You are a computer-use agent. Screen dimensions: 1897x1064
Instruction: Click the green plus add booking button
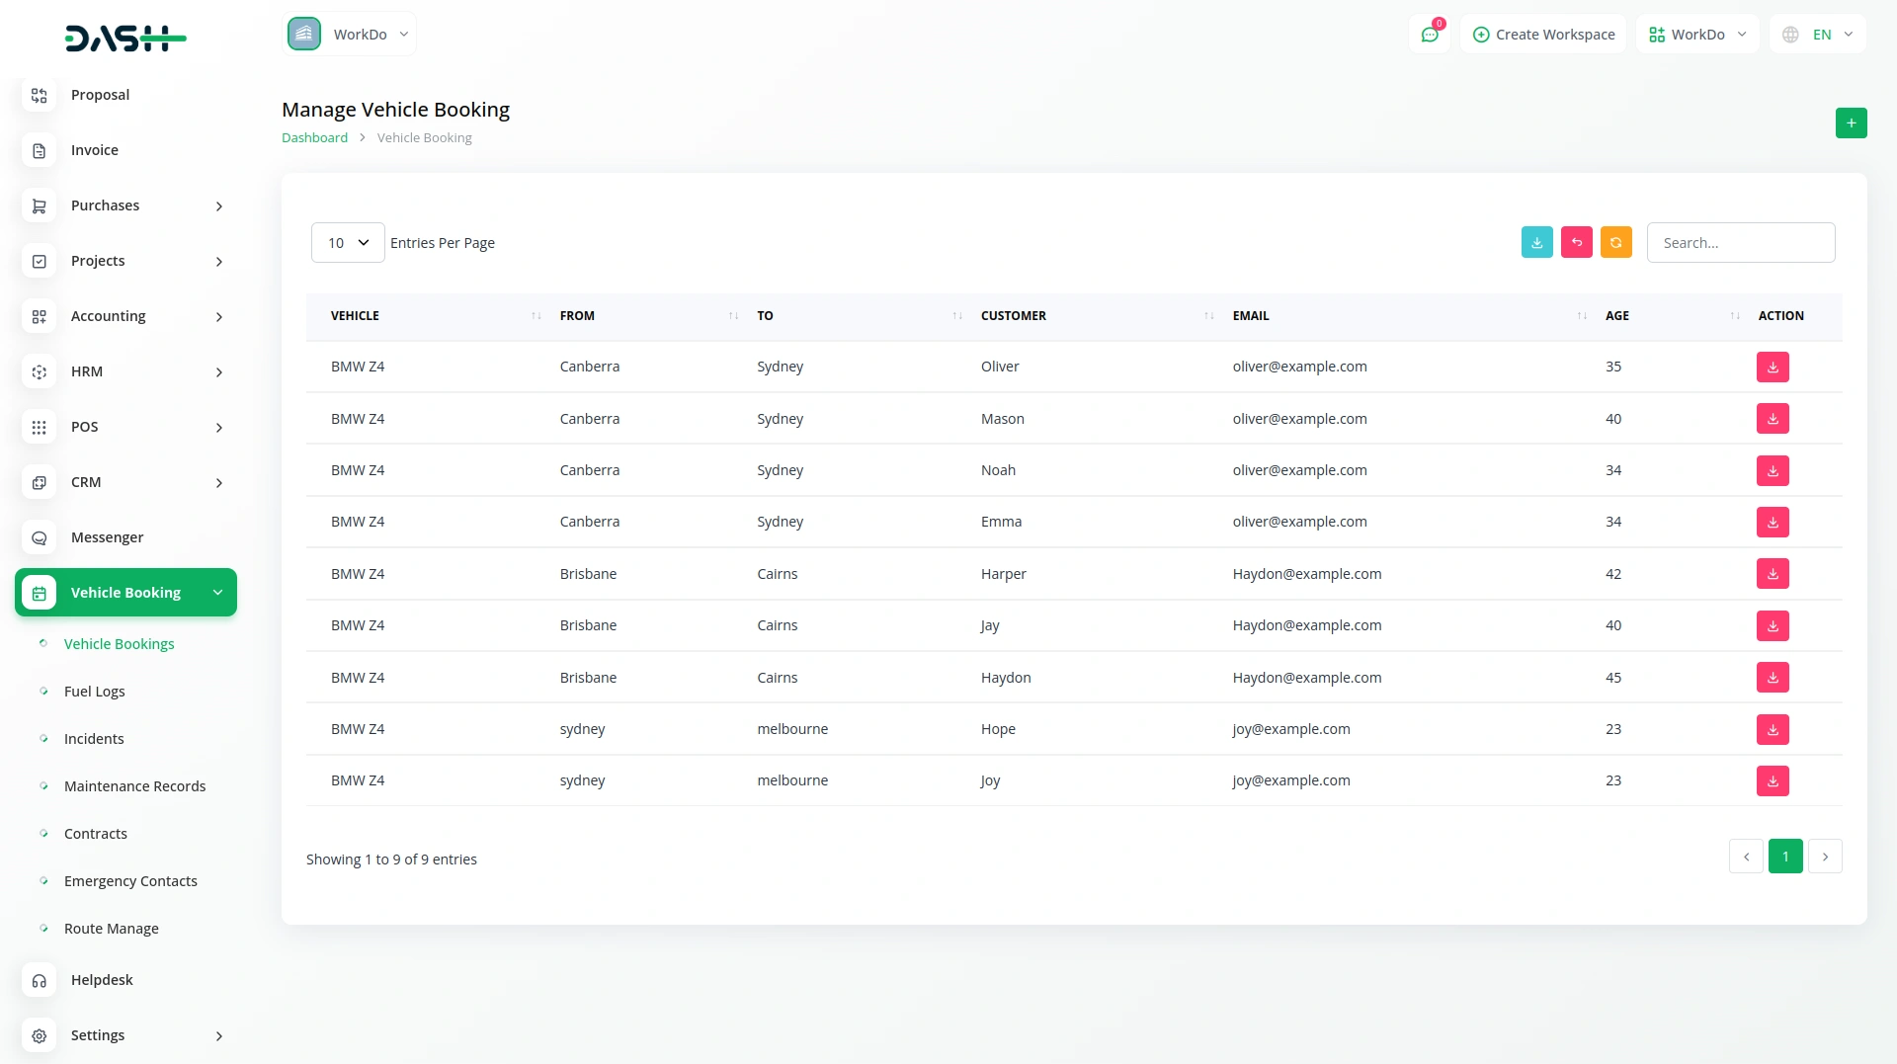(1851, 123)
